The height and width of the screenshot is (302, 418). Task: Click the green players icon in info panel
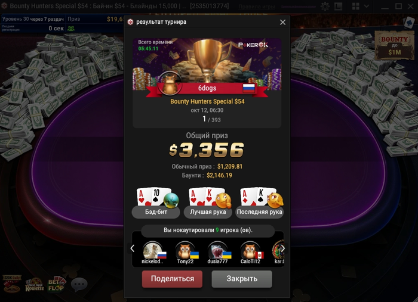click(x=71, y=29)
